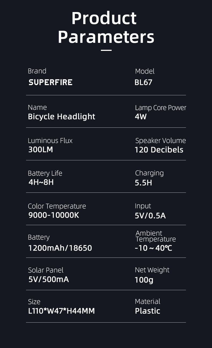
Task: Click the Bicycle Headlight name value
Action: click(61, 117)
